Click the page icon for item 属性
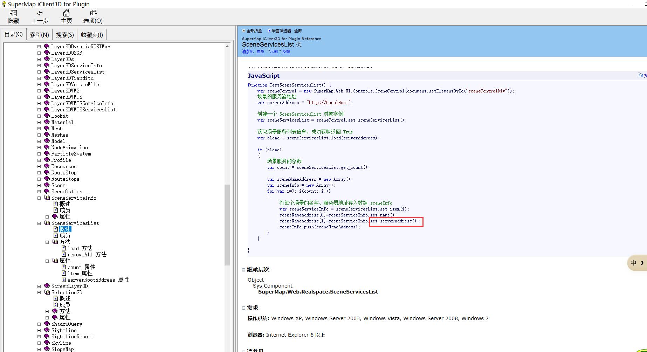 [64, 274]
